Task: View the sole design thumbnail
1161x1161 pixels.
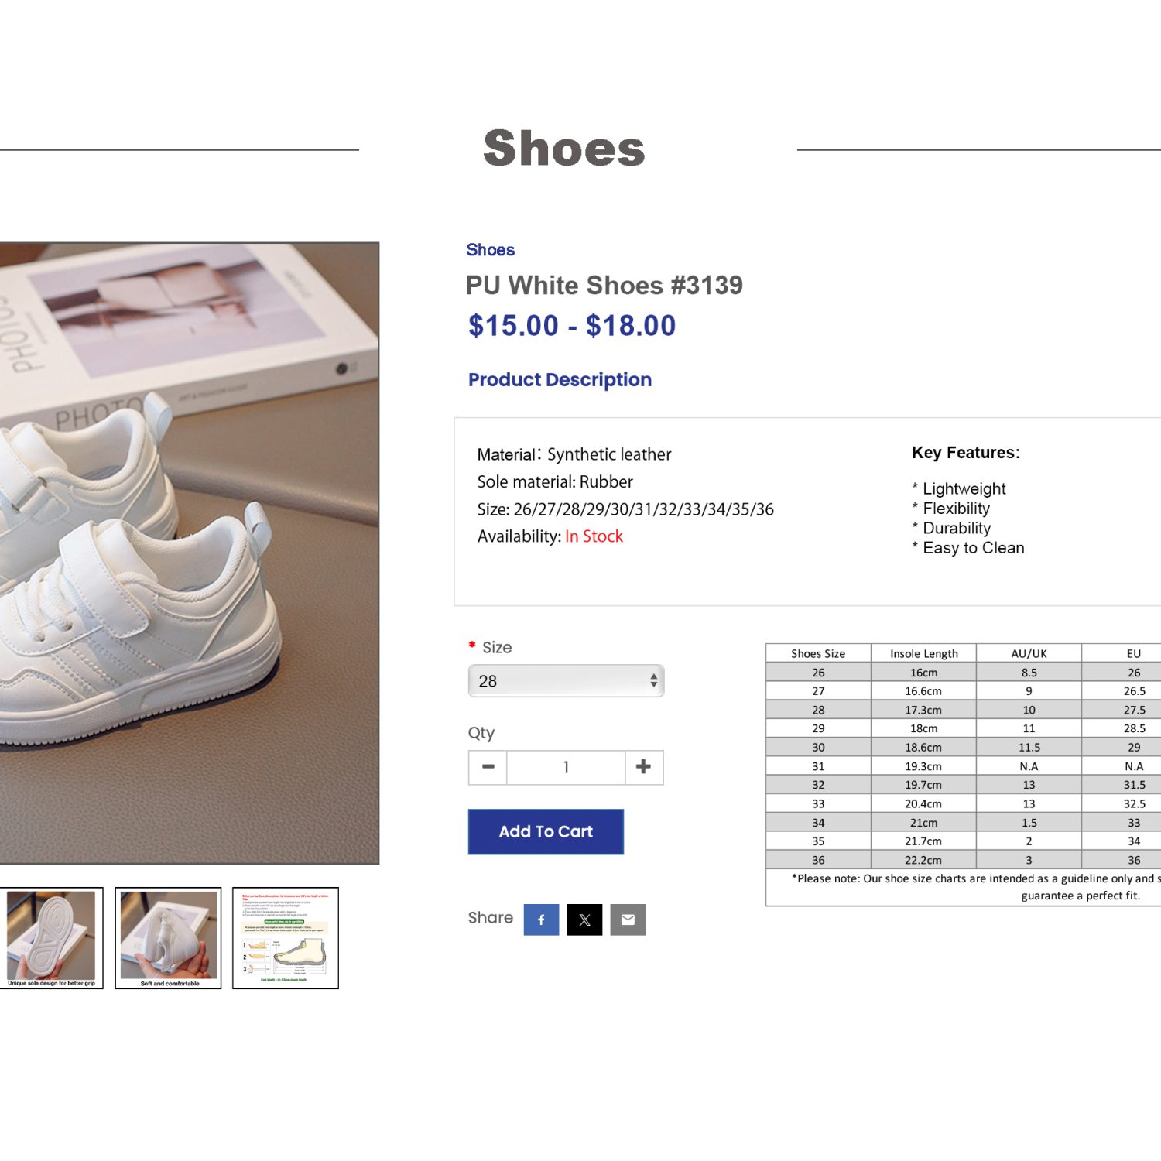Action: point(51,938)
